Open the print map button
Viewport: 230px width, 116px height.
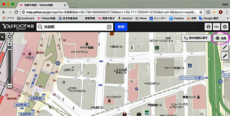coord(208,27)
